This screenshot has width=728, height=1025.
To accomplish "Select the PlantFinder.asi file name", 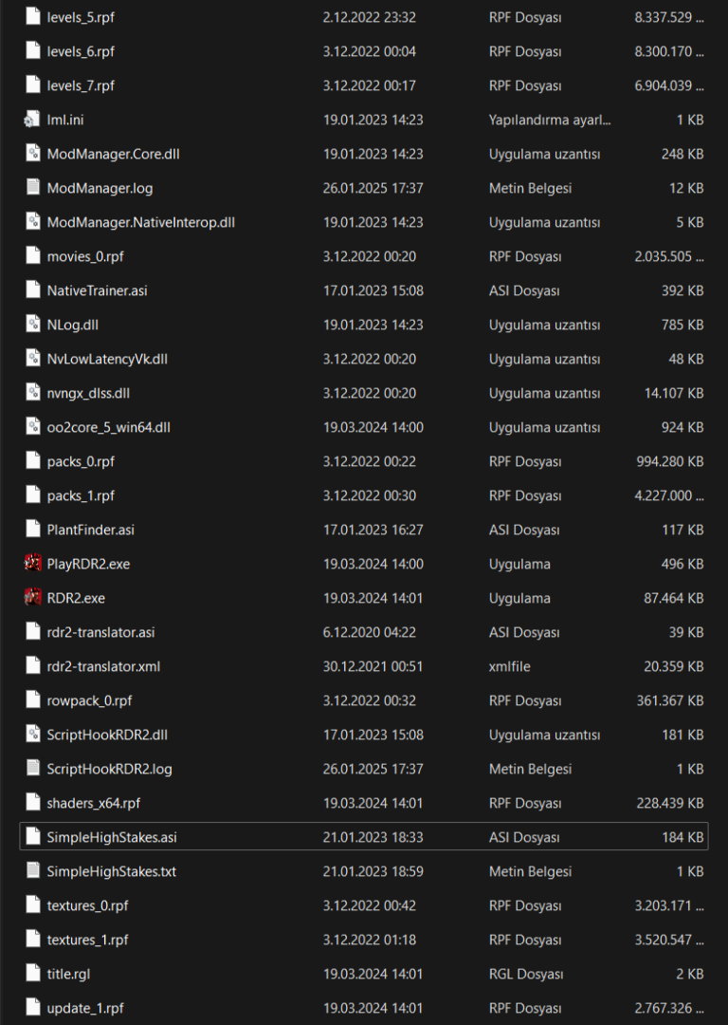I will [x=90, y=530].
